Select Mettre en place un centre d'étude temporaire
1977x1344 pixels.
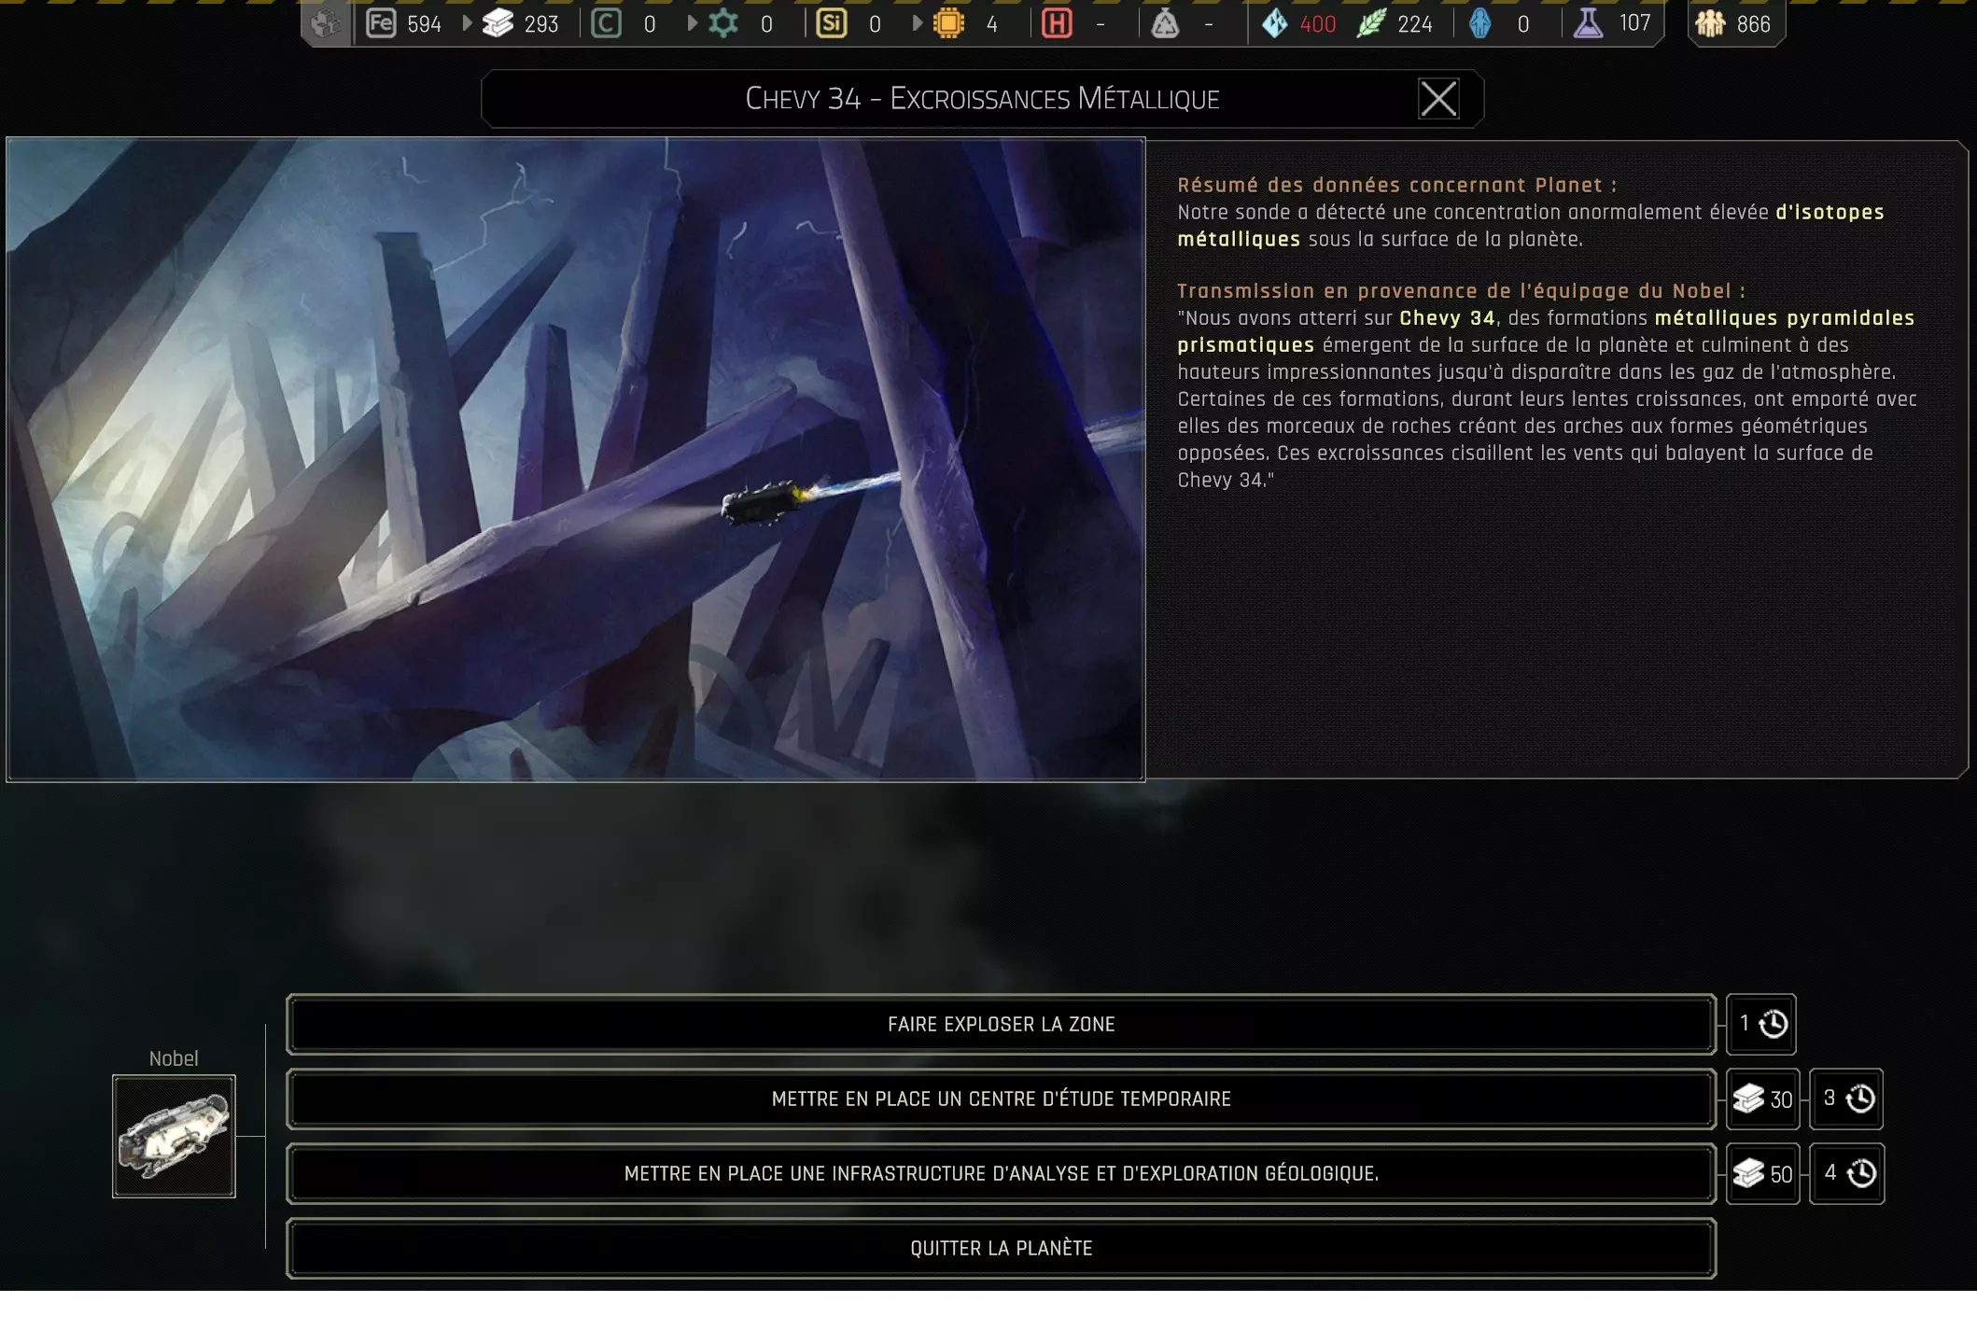coord(1001,1099)
